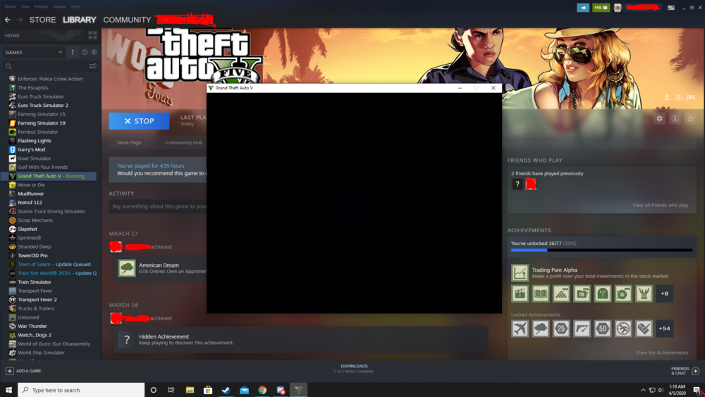Go back with the left arrow
705x397 pixels.
[x=7, y=20]
